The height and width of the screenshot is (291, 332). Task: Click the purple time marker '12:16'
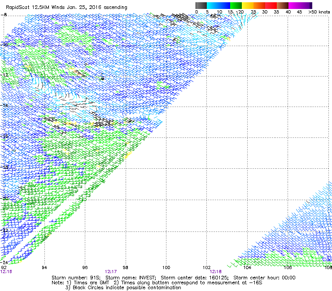pyautogui.click(x=6, y=272)
